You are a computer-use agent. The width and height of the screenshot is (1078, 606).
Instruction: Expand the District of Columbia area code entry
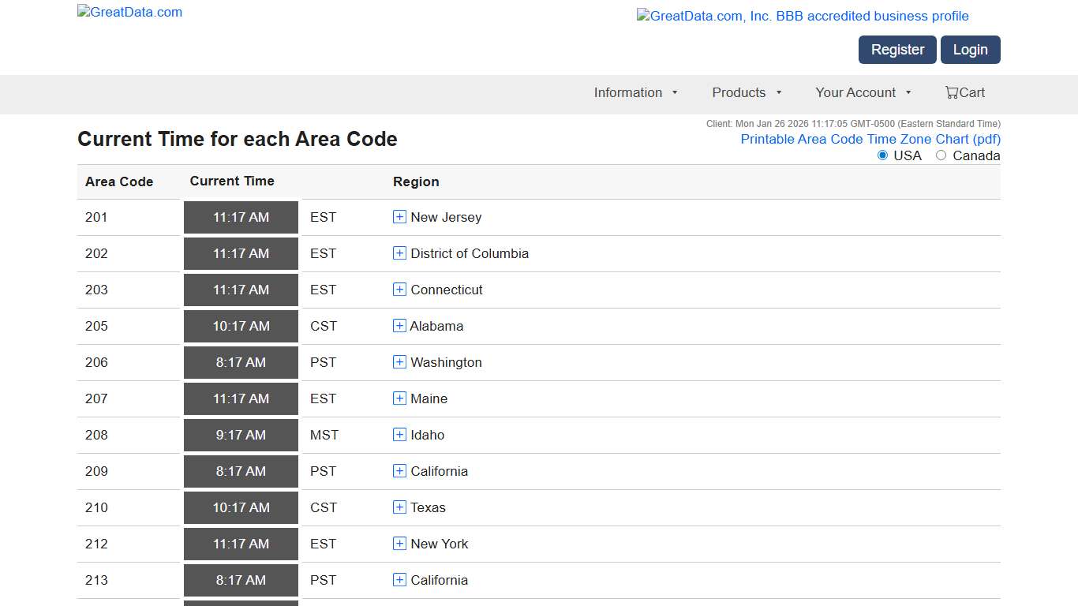(399, 253)
